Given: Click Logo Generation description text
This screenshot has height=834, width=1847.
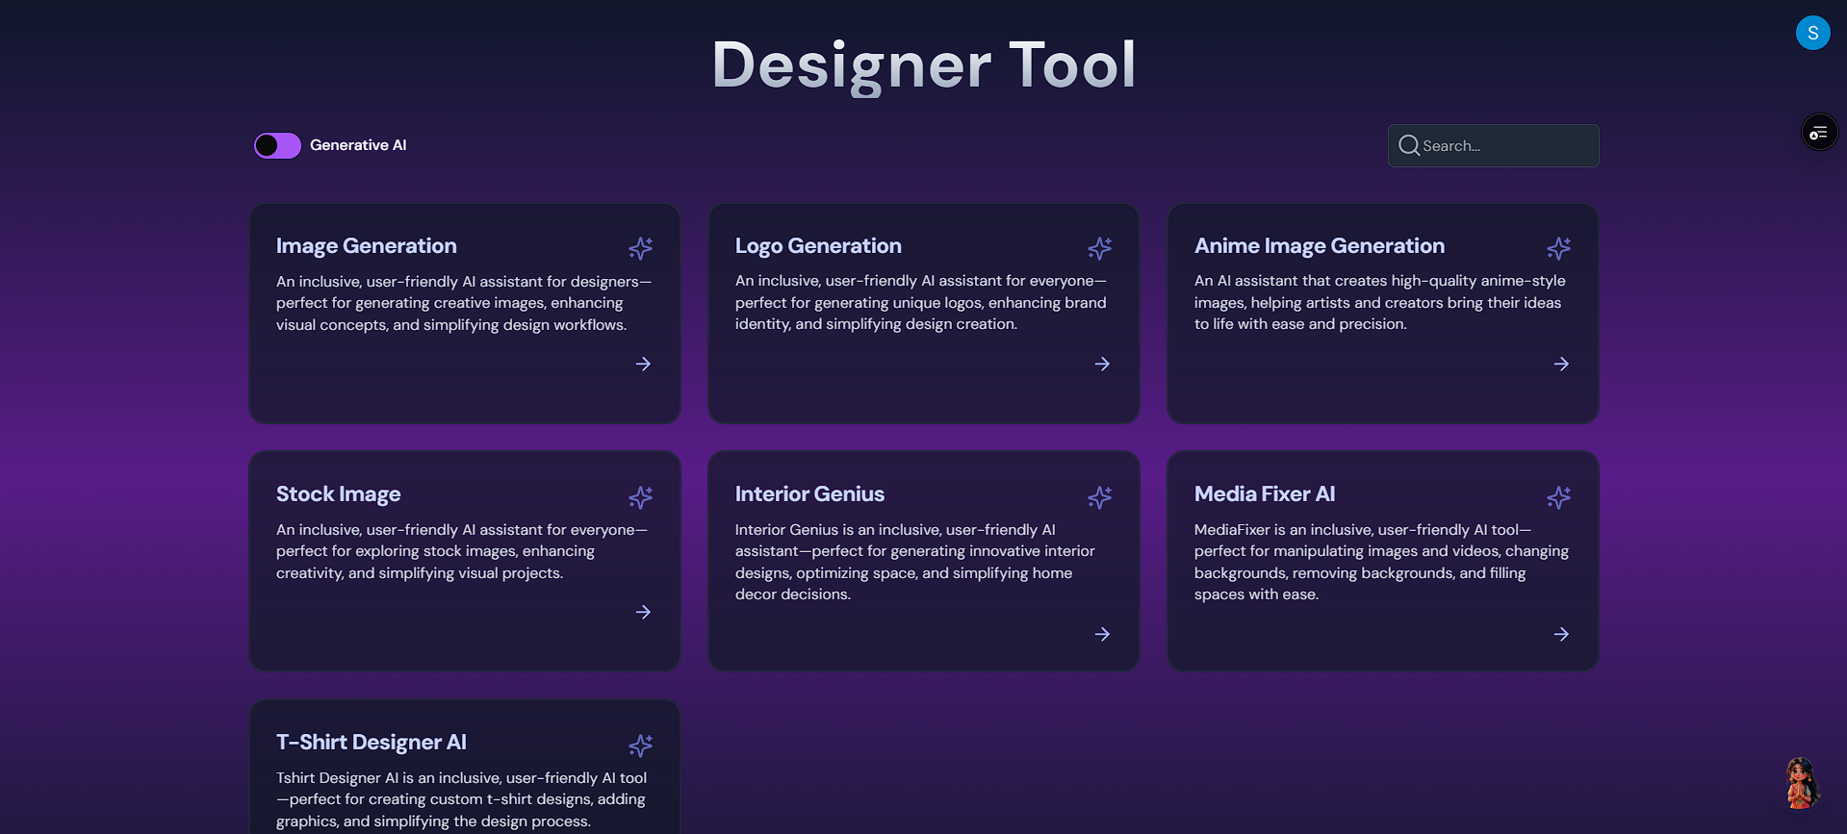Looking at the screenshot, I should 921,302.
